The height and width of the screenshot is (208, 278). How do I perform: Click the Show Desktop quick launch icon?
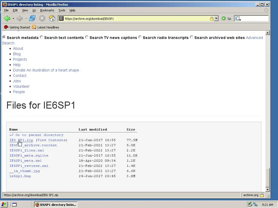pos(14,205)
